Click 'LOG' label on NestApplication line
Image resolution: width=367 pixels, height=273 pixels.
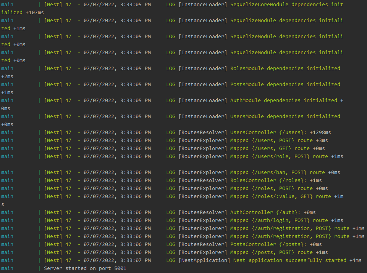[171, 260]
